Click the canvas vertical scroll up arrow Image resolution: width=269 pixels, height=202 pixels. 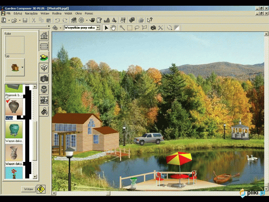click(266, 34)
